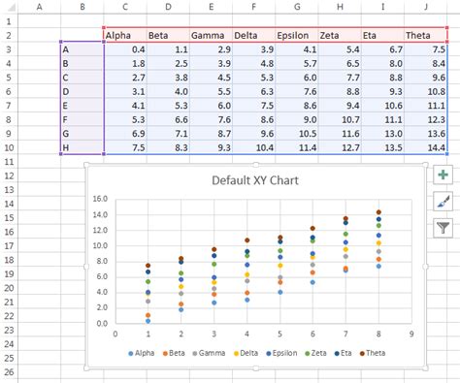
Task: Select column header C
Action: [125, 7]
